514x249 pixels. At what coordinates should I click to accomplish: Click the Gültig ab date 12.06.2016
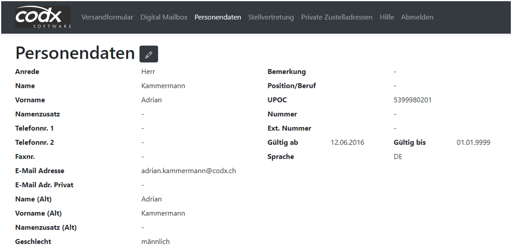[x=347, y=143]
